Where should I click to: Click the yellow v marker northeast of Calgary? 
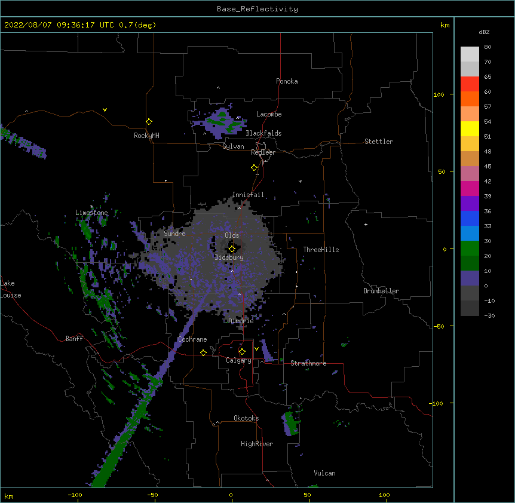coord(256,349)
